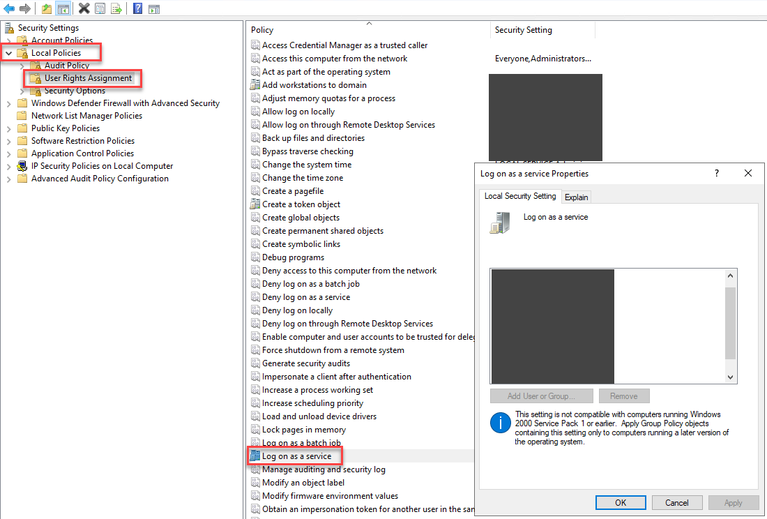Expand Windows Defender Firewall with Advanced Security
Screen dimensions: 767x519
coord(8,103)
